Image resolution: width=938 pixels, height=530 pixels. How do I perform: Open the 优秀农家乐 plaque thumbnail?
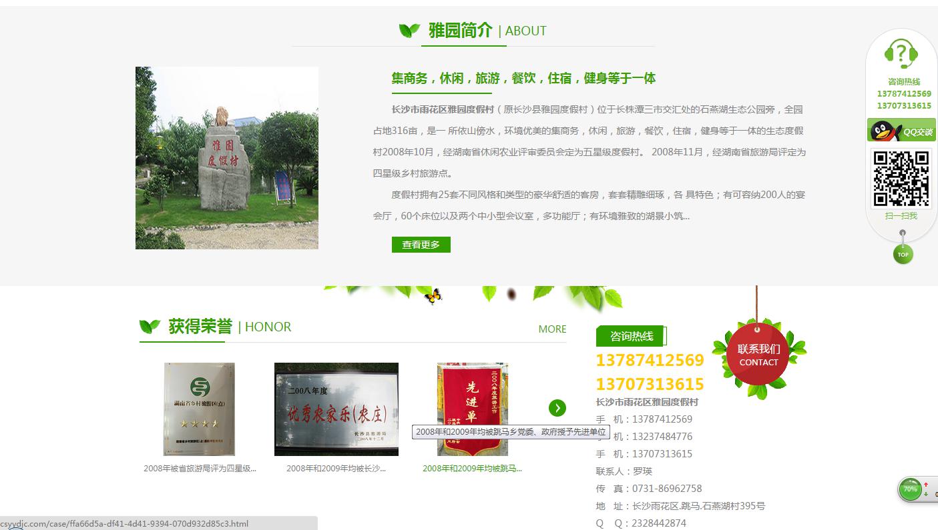(336, 409)
